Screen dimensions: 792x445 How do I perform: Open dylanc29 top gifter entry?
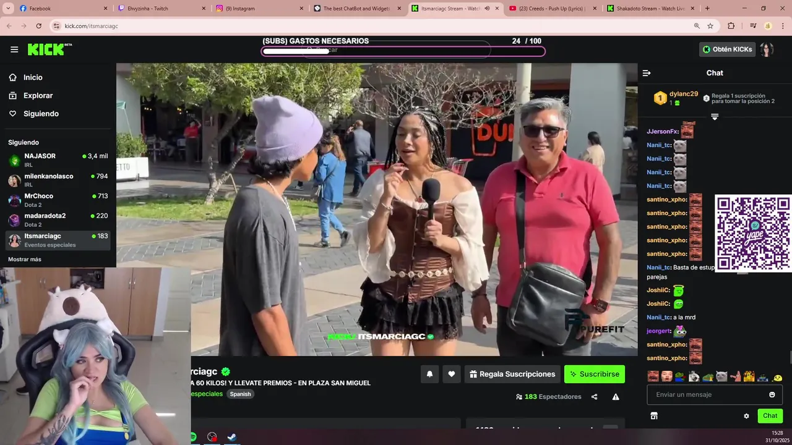[676, 98]
